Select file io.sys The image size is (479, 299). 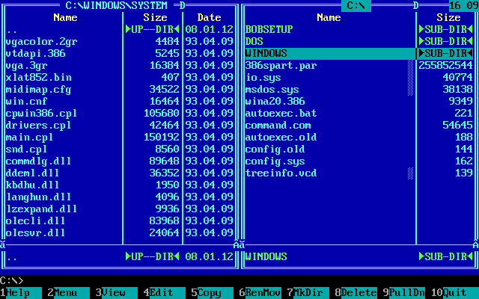(x=359, y=77)
